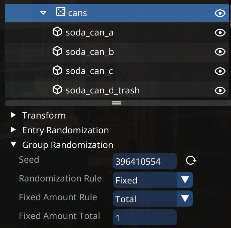The width and height of the screenshot is (231, 228).
Task: Expand the Entry Randomization section
Action: [13, 130]
